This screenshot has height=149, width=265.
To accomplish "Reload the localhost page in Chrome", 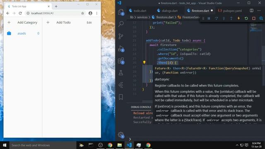I will [20, 13].
